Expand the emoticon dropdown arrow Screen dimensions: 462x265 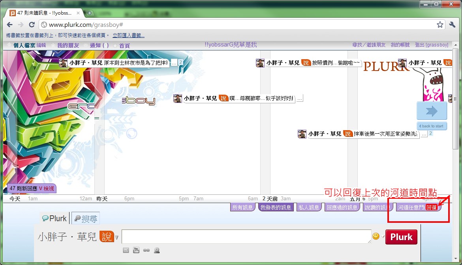383,237
